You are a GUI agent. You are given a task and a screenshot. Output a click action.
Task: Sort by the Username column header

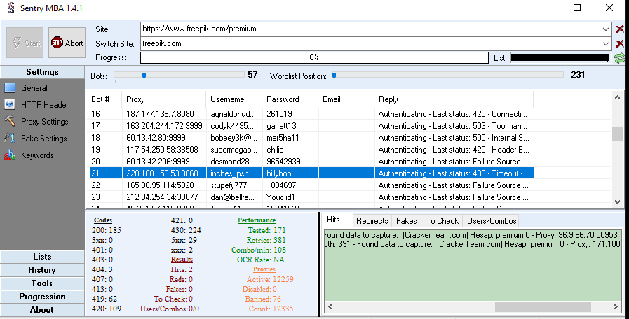(234, 99)
